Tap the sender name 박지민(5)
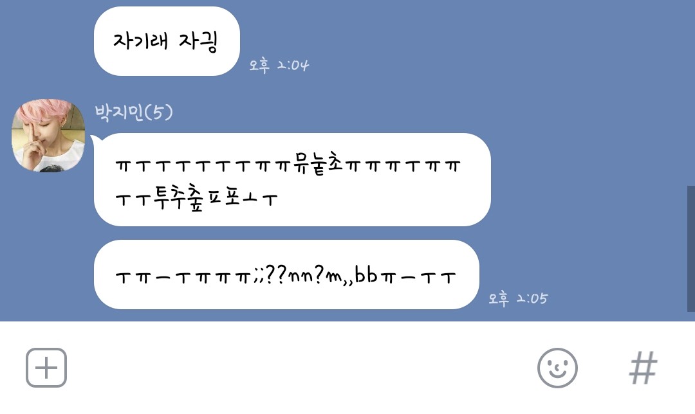The height and width of the screenshot is (414, 695). pyautogui.click(x=134, y=112)
